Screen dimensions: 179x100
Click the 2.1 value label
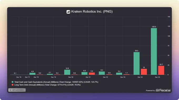(x=50, y=73)
